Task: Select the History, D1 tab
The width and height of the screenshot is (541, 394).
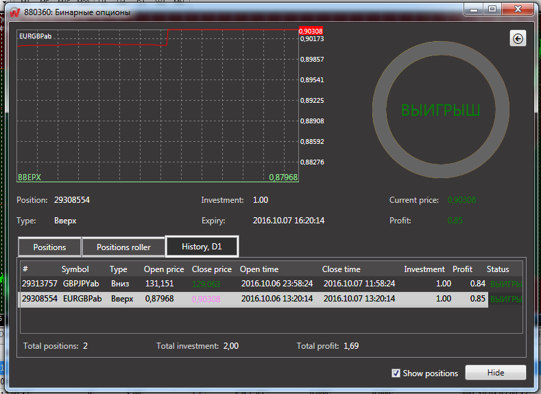Action: (202, 246)
